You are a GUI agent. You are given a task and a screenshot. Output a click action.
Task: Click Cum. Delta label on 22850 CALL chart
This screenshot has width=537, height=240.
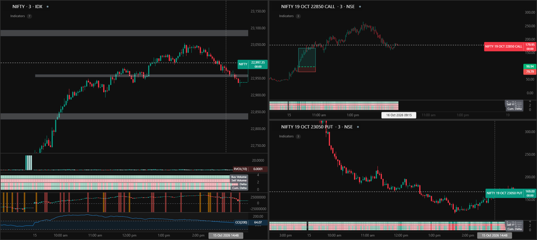point(514,109)
